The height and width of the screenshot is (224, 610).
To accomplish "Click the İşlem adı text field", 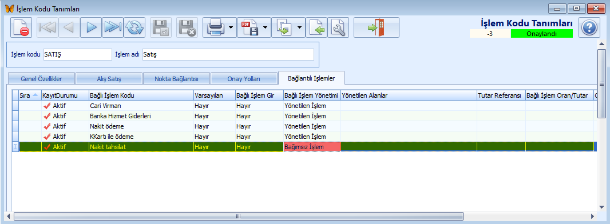I will point(228,55).
